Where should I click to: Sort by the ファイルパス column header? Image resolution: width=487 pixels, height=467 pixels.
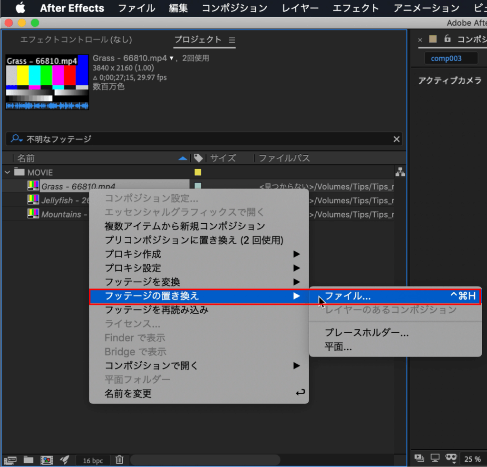(284, 158)
